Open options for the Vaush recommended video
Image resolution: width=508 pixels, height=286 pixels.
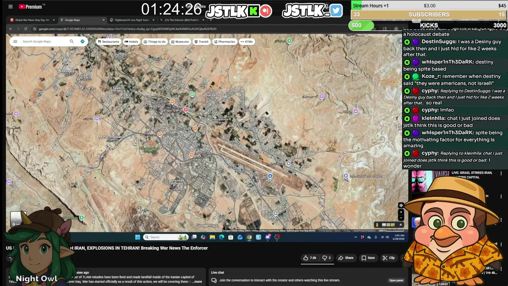(501, 174)
